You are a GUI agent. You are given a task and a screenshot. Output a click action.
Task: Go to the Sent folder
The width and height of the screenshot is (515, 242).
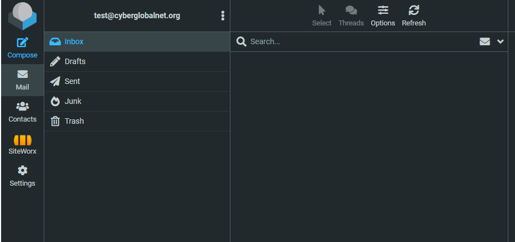pos(137,81)
